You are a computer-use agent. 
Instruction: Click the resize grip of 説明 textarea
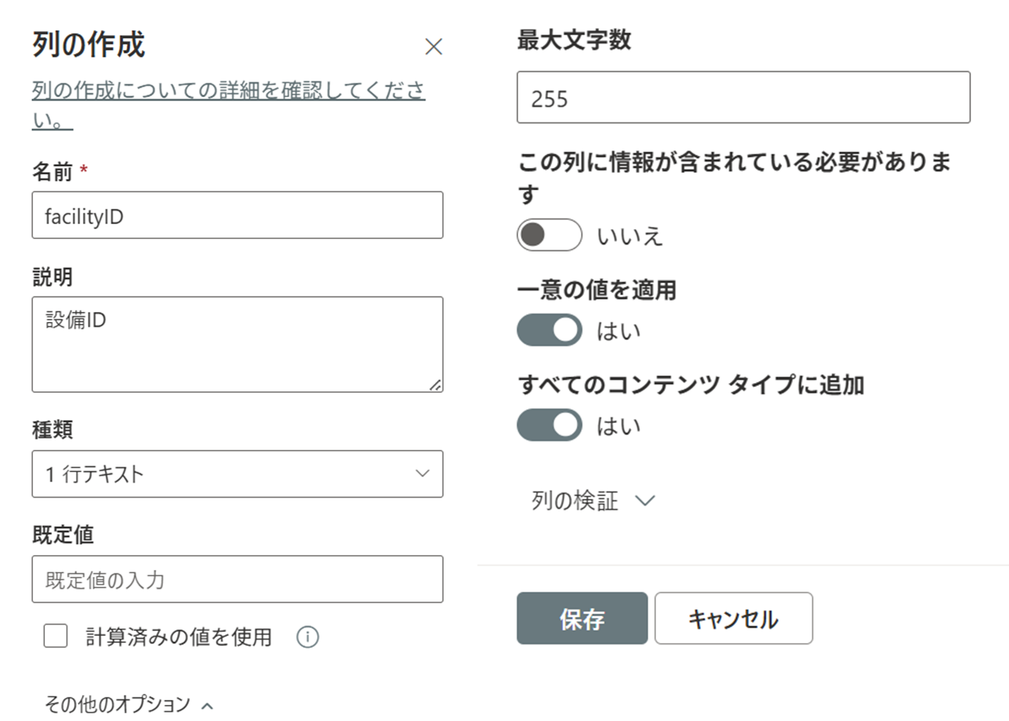(x=435, y=384)
